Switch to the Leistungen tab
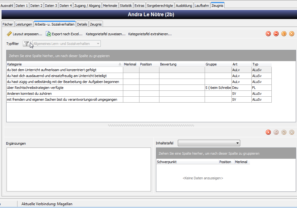This screenshot has height=208, width=297. 24,24
